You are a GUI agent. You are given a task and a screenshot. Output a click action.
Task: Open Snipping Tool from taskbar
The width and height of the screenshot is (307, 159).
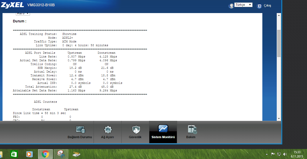coord(61,154)
